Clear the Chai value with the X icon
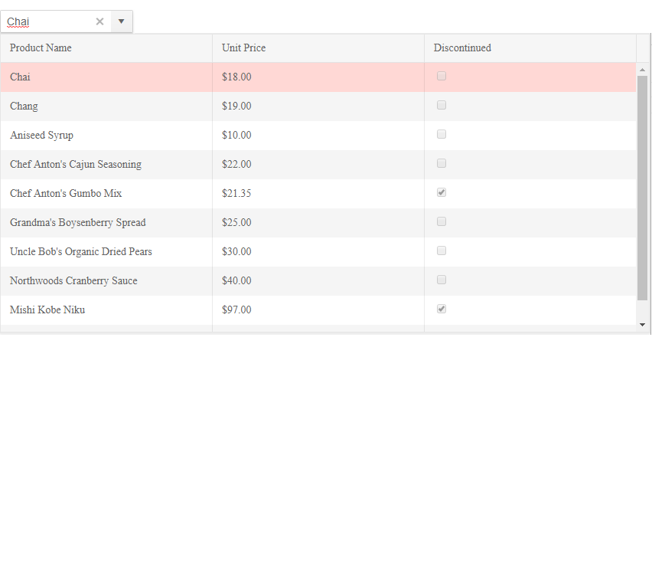Viewport: 652px width, 583px height. pos(99,21)
